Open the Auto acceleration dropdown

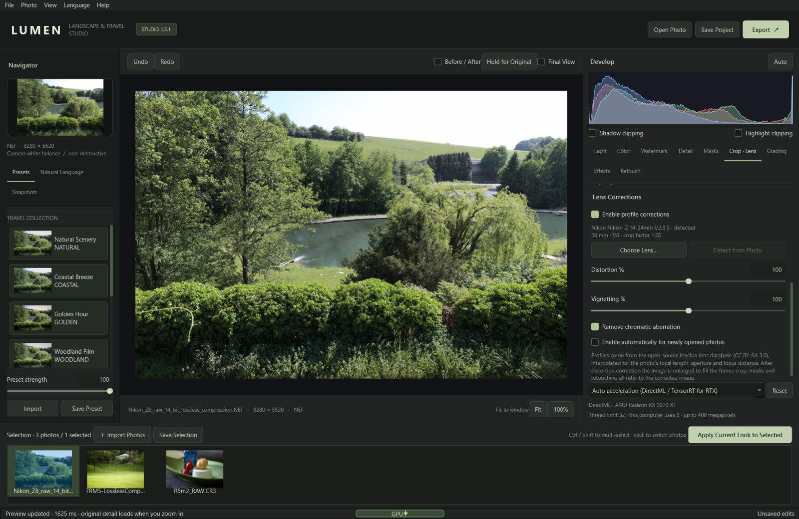676,391
